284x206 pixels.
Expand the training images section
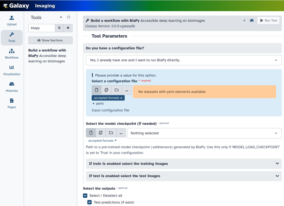pyautogui.click(x=184, y=164)
